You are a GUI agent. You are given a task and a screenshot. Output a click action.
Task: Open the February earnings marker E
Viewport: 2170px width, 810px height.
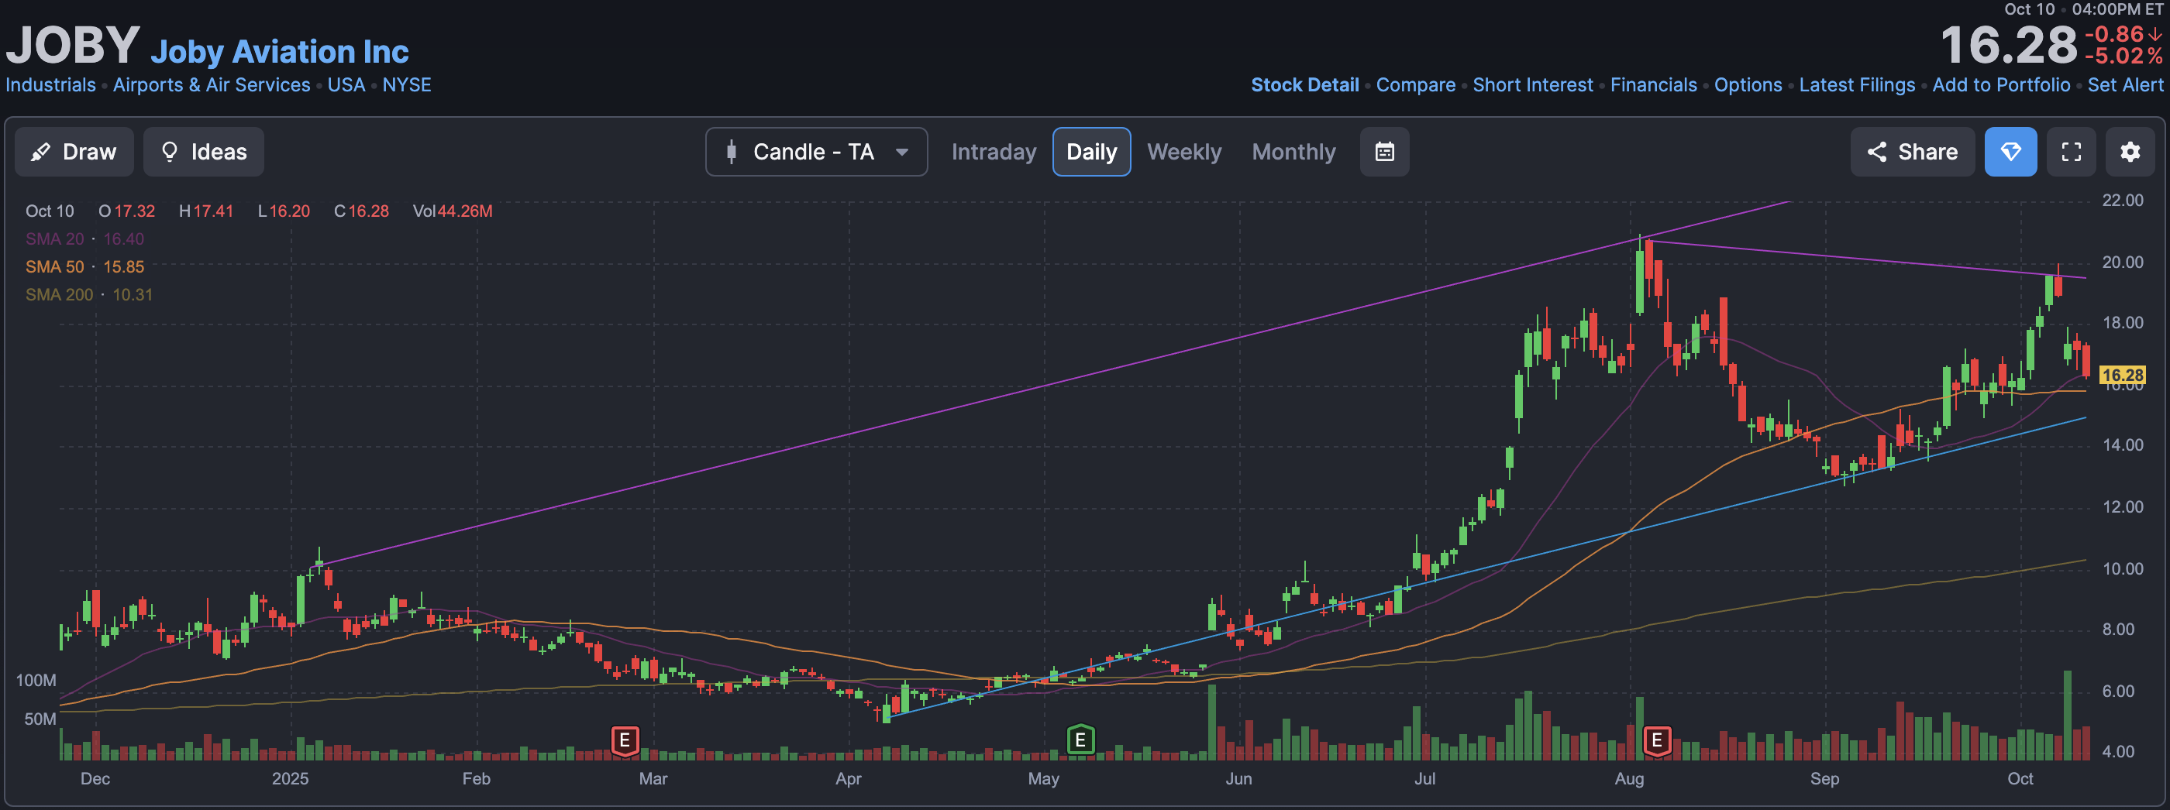click(624, 741)
